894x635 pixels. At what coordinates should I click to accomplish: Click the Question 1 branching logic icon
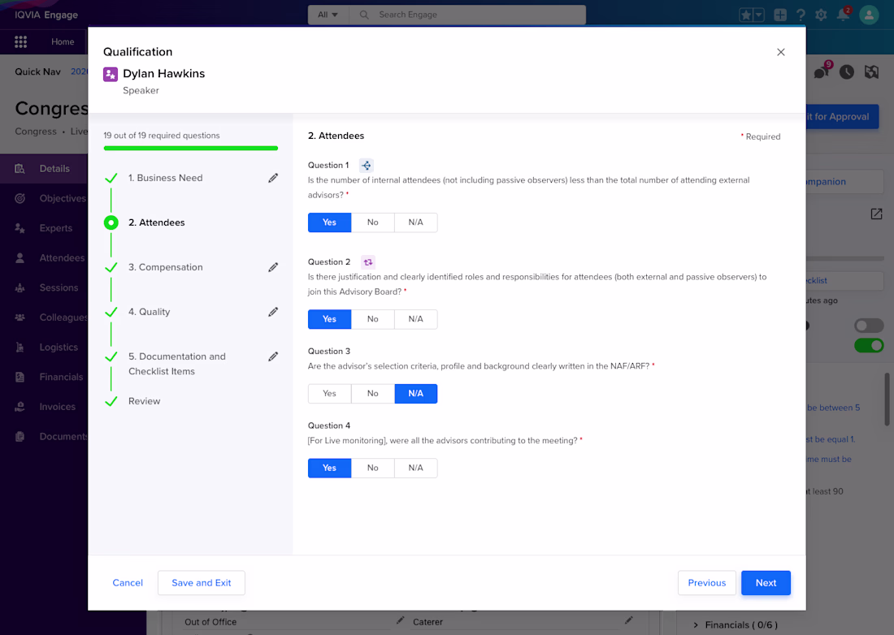point(366,165)
